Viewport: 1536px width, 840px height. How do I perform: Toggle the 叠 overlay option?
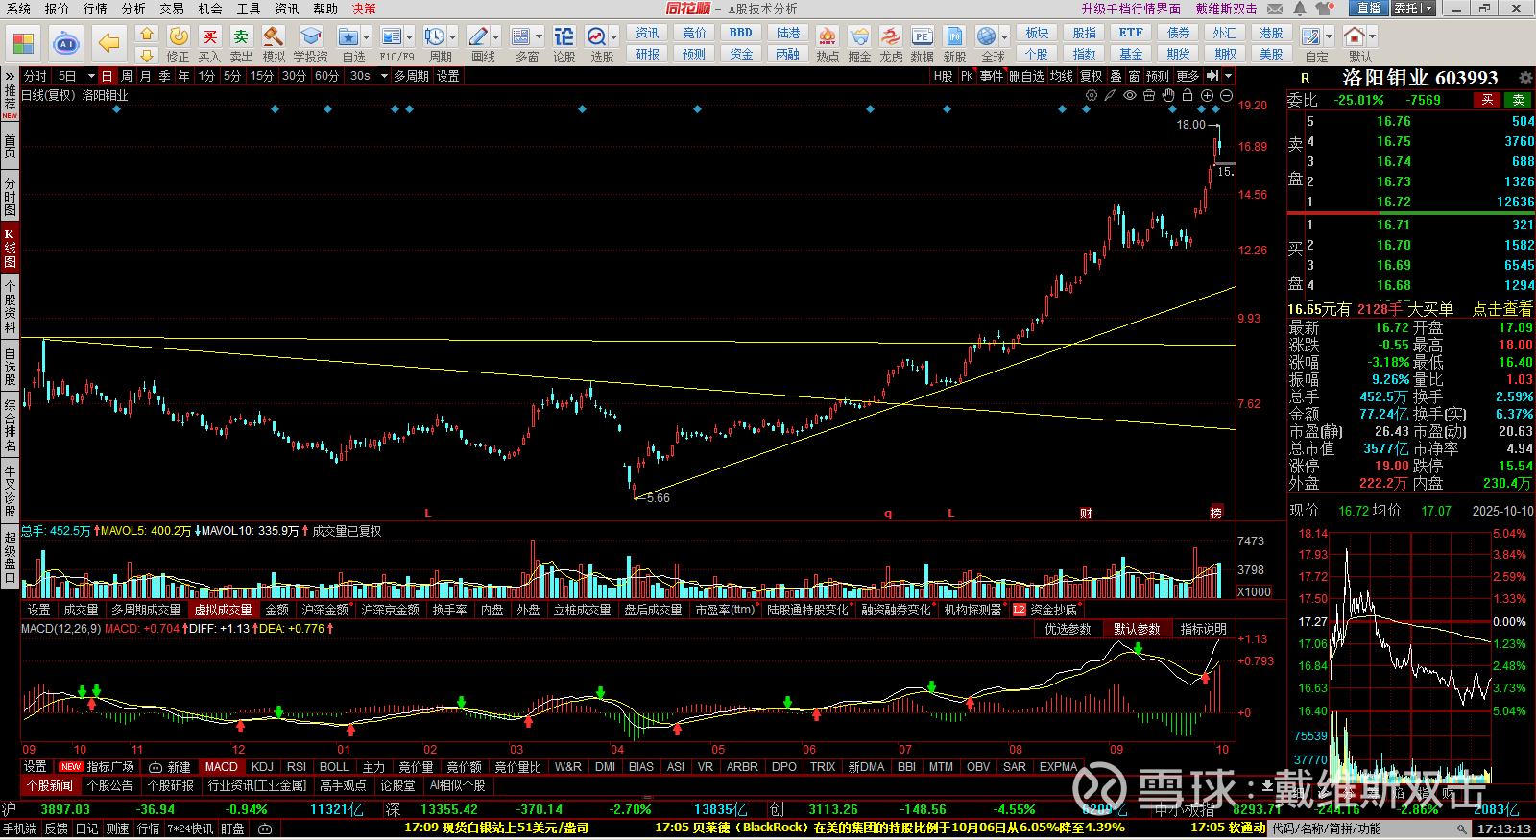pos(1116,76)
